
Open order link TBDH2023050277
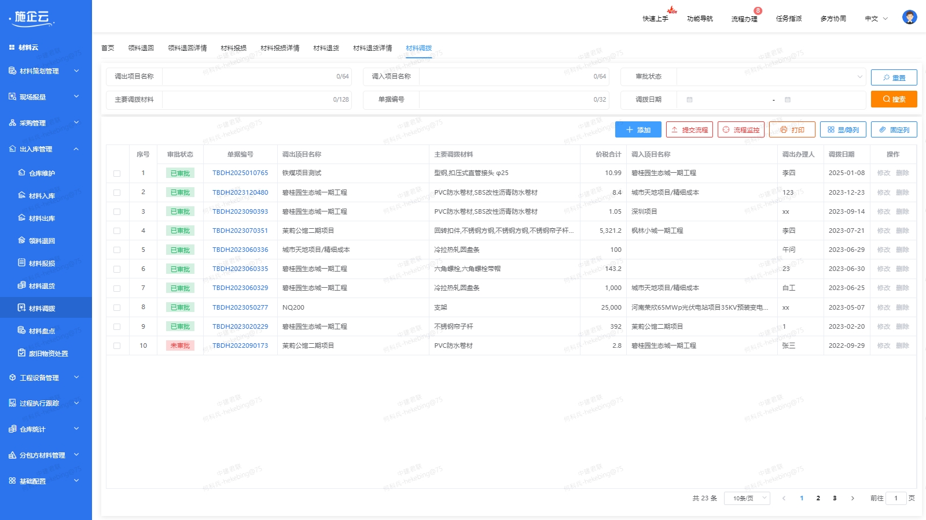240,307
